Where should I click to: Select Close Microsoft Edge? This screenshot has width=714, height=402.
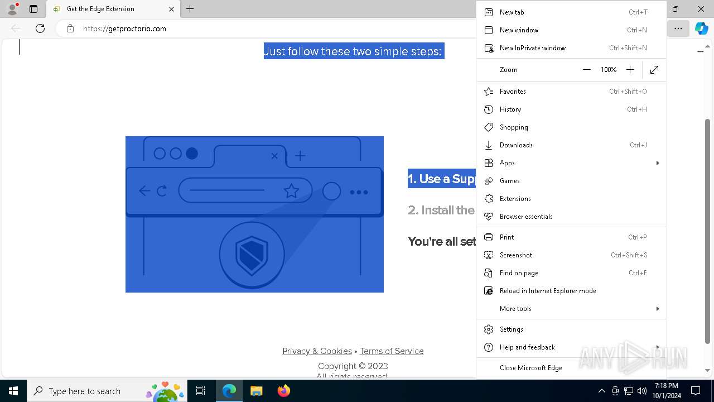point(571,368)
